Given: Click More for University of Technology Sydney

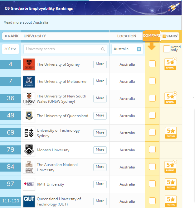Looking at the screenshot, I should 100,133.
